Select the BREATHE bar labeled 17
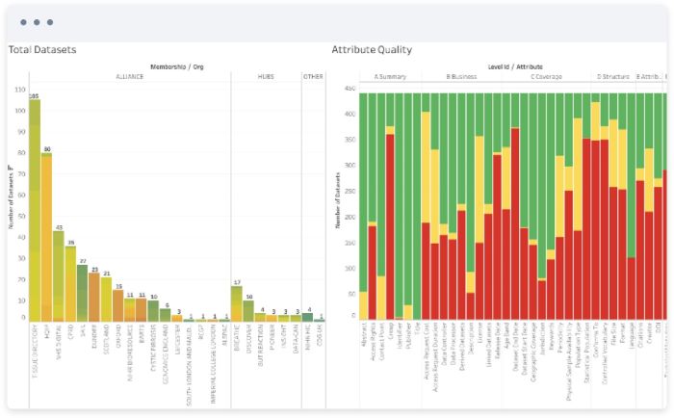674x418 pixels. (x=237, y=303)
